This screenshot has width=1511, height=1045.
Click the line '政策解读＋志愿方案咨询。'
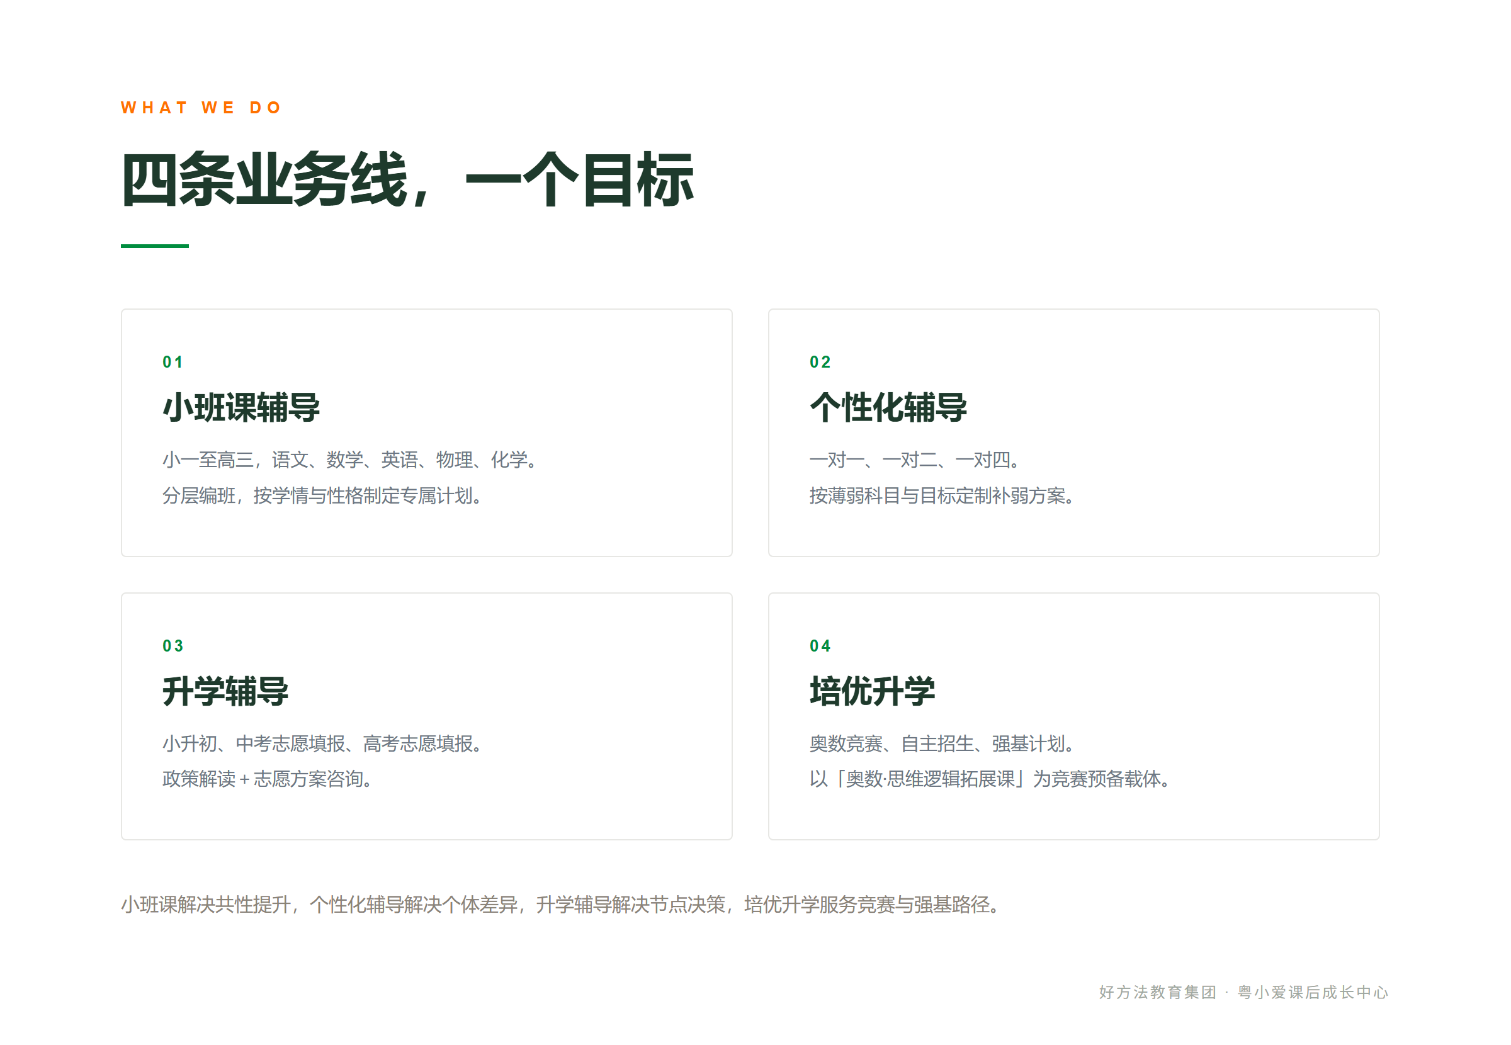click(x=268, y=779)
